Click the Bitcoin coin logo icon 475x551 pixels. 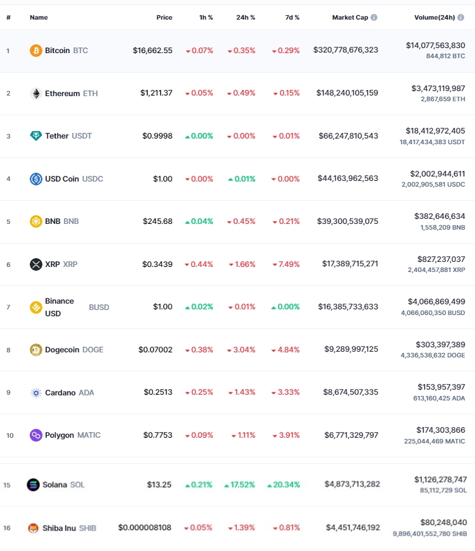pos(36,51)
